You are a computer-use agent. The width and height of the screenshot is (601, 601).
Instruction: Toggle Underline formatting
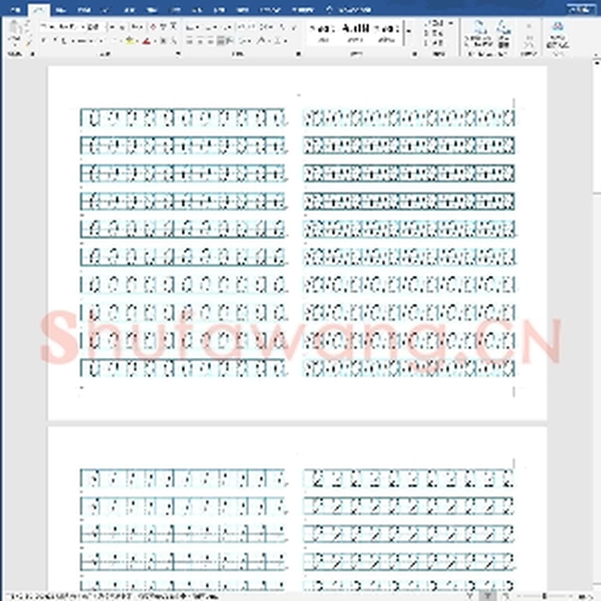tap(64, 40)
